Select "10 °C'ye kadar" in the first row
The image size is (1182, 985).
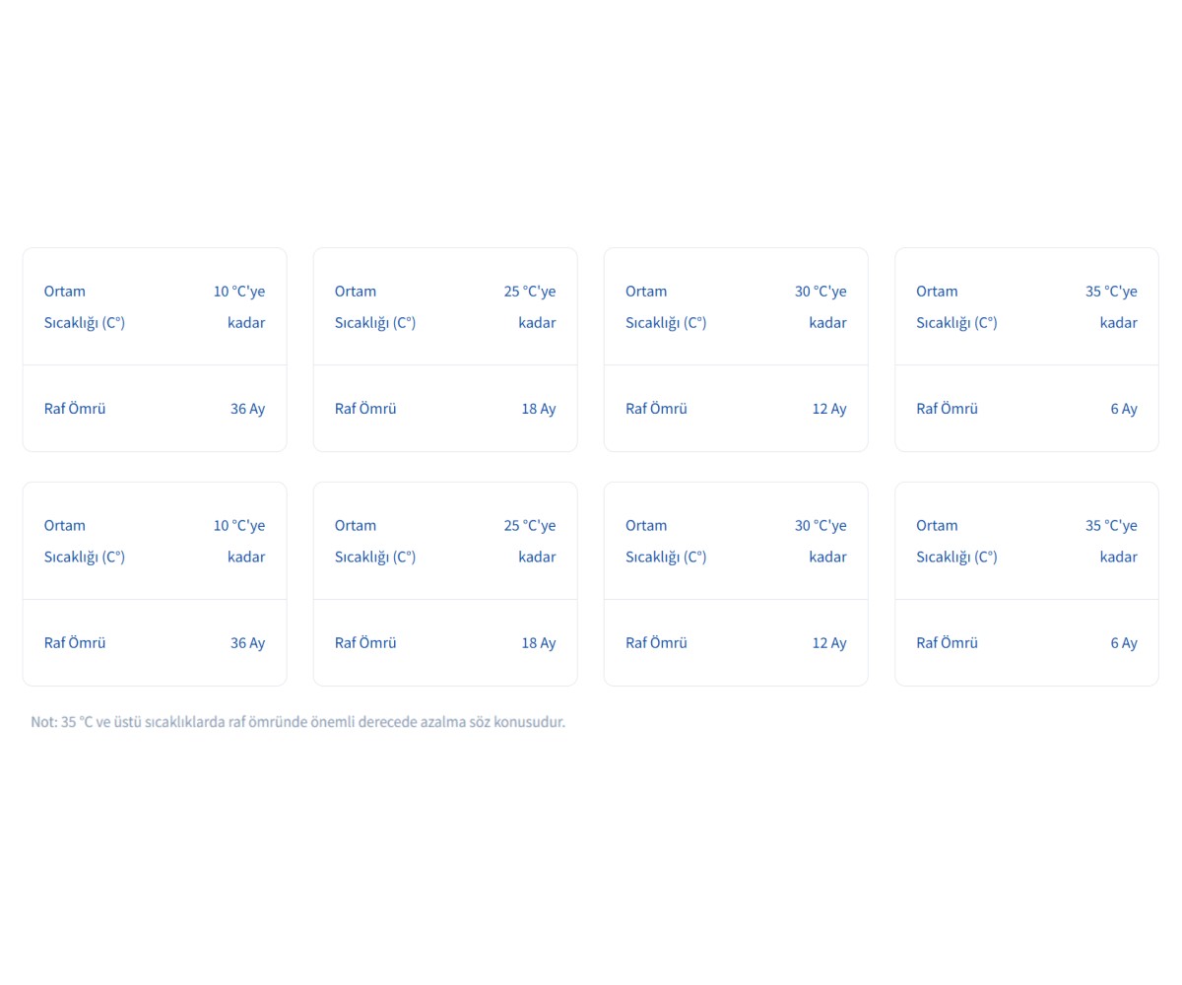tap(239, 306)
